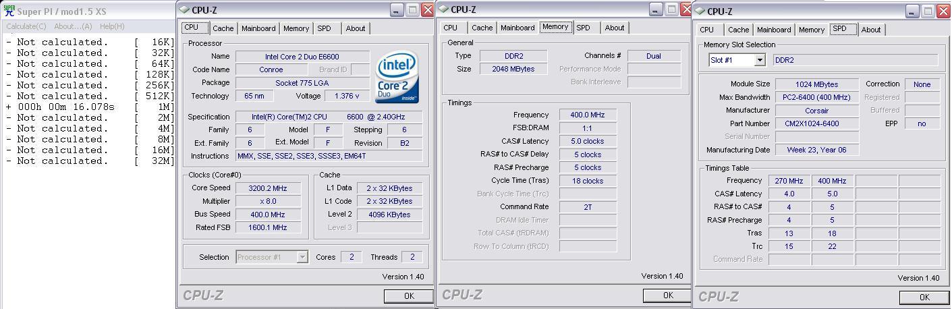Click the Super PI title bar icon
Image resolution: width=952 pixels, height=309 pixels.
(9, 11)
